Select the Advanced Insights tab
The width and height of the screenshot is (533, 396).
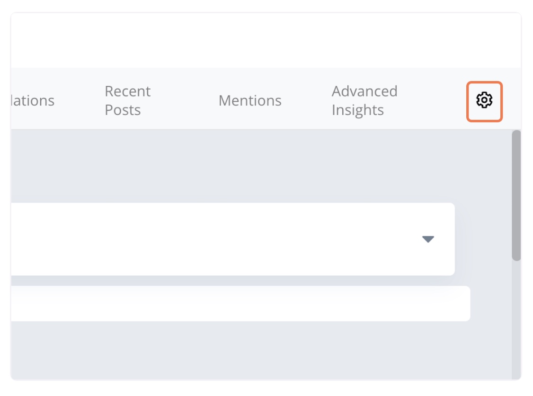point(364,100)
